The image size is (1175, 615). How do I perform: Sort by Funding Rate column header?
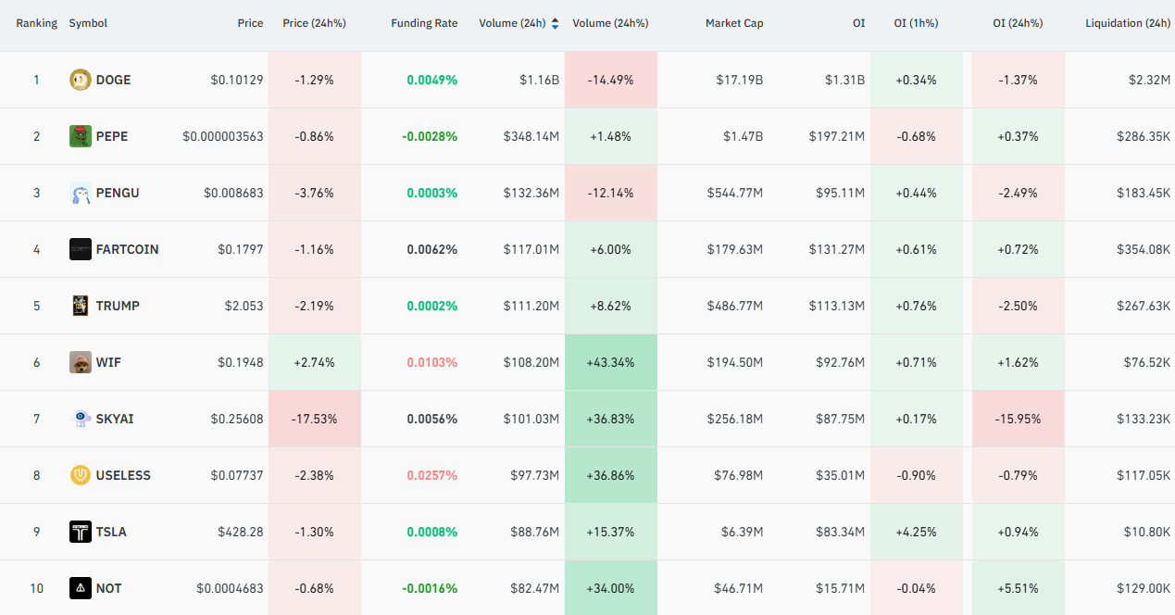click(424, 23)
